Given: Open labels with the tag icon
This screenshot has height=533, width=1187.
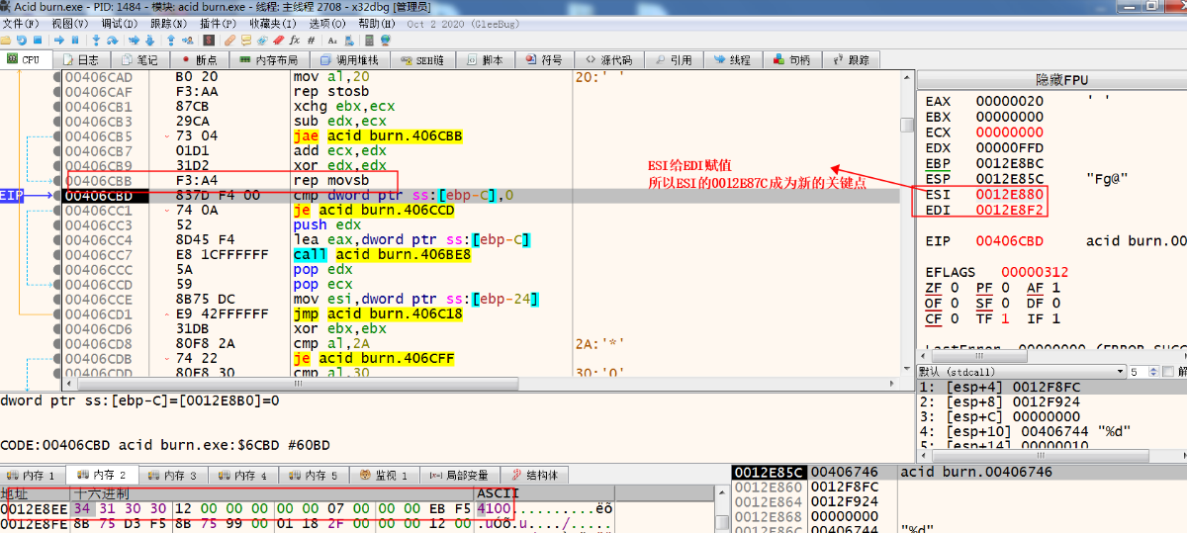Looking at the screenshot, I should point(262,41).
